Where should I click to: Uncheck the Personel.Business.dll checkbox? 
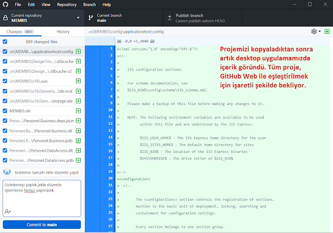[x=5, y=131]
